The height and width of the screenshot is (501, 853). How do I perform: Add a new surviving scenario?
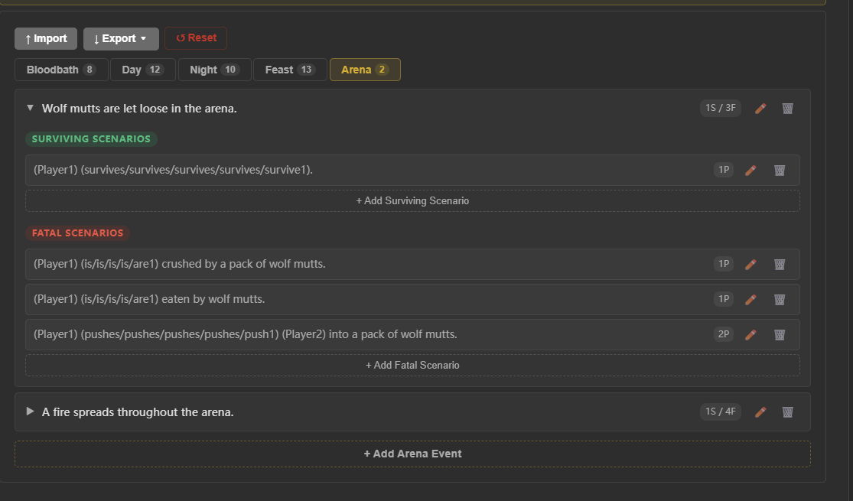tap(412, 201)
